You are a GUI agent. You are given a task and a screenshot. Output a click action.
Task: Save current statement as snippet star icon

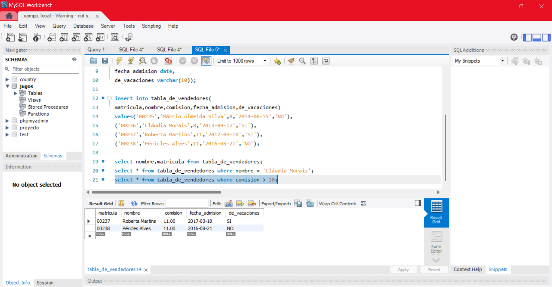coord(277,61)
